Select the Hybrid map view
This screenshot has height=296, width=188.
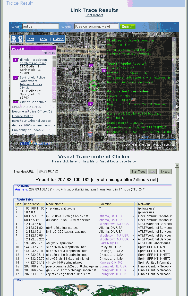tap(58, 39)
